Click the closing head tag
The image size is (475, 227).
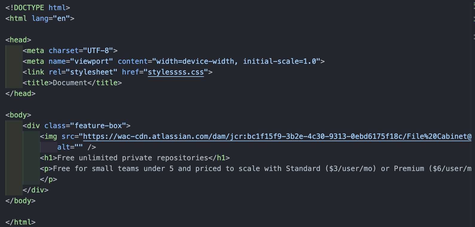20,94
